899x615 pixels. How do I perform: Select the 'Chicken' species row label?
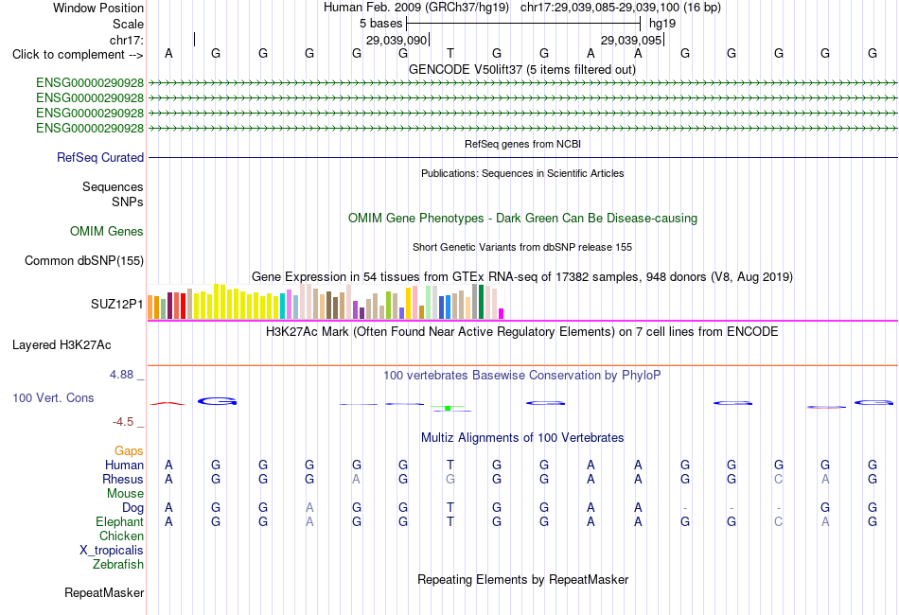click(121, 536)
